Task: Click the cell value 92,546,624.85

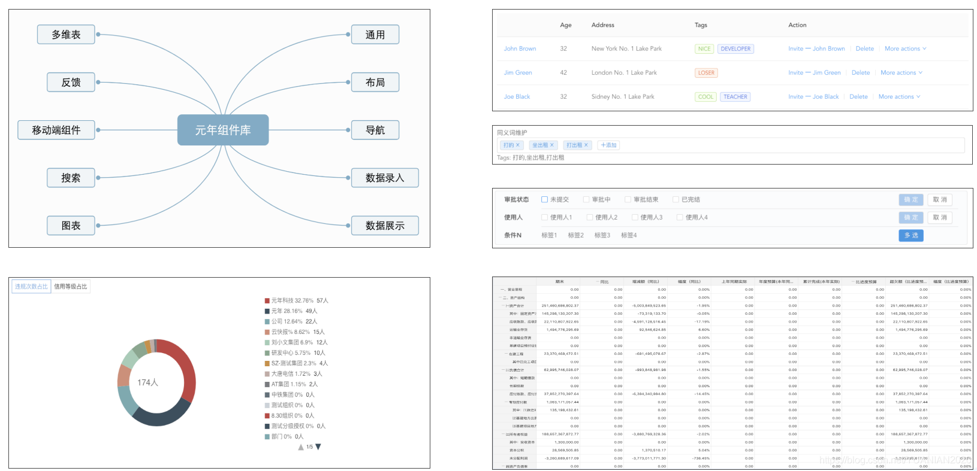Action: tap(652, 330)
